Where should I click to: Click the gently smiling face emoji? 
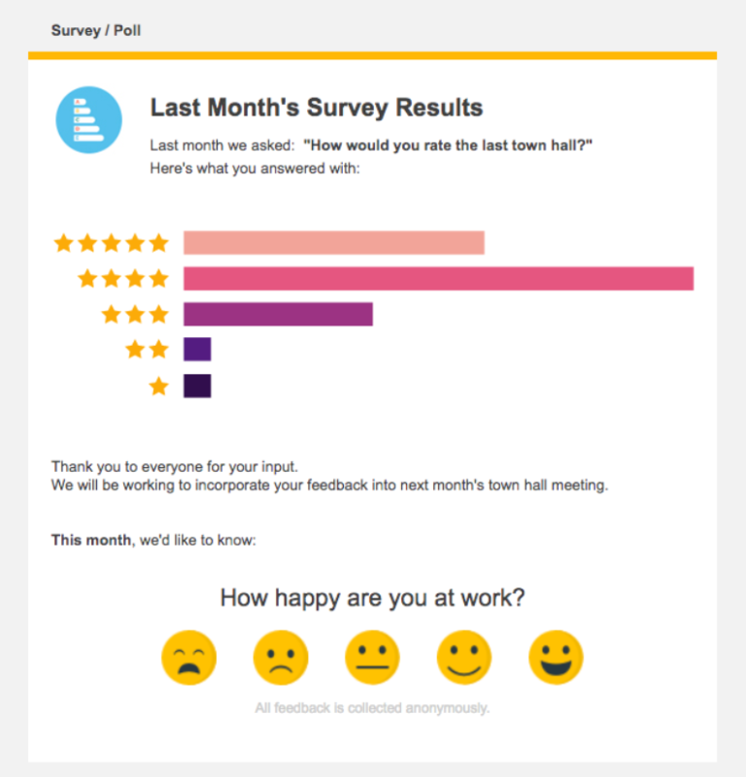point(463,657)
